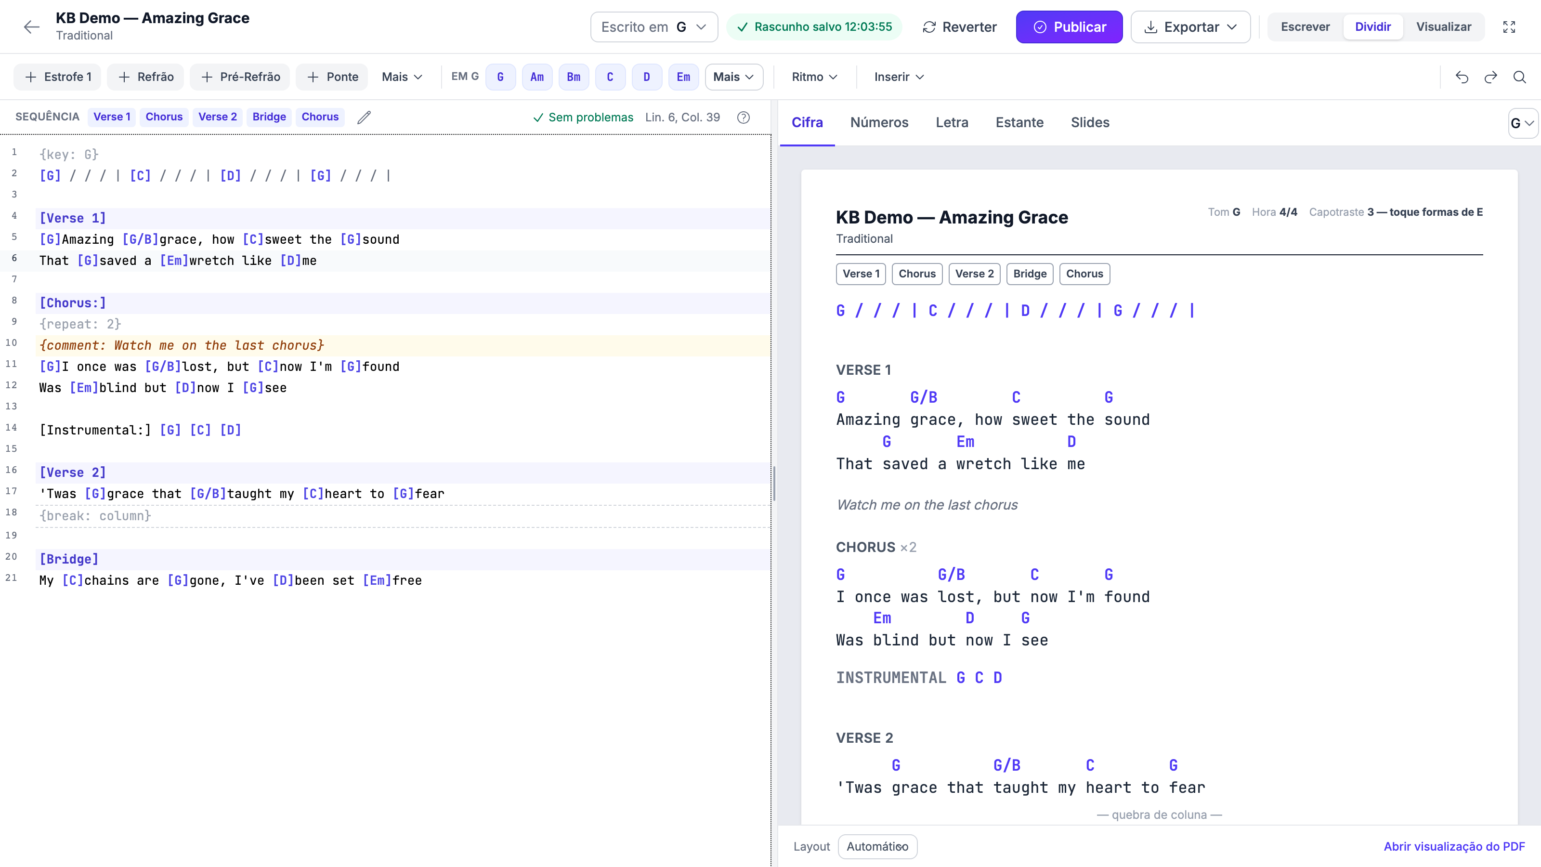Switch to Visualizar view mode
The image size is (1541, 867).
coord(1443,27)
